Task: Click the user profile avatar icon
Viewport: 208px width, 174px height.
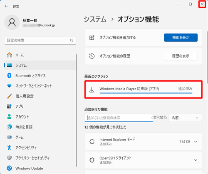Action: tap(12, 22)
